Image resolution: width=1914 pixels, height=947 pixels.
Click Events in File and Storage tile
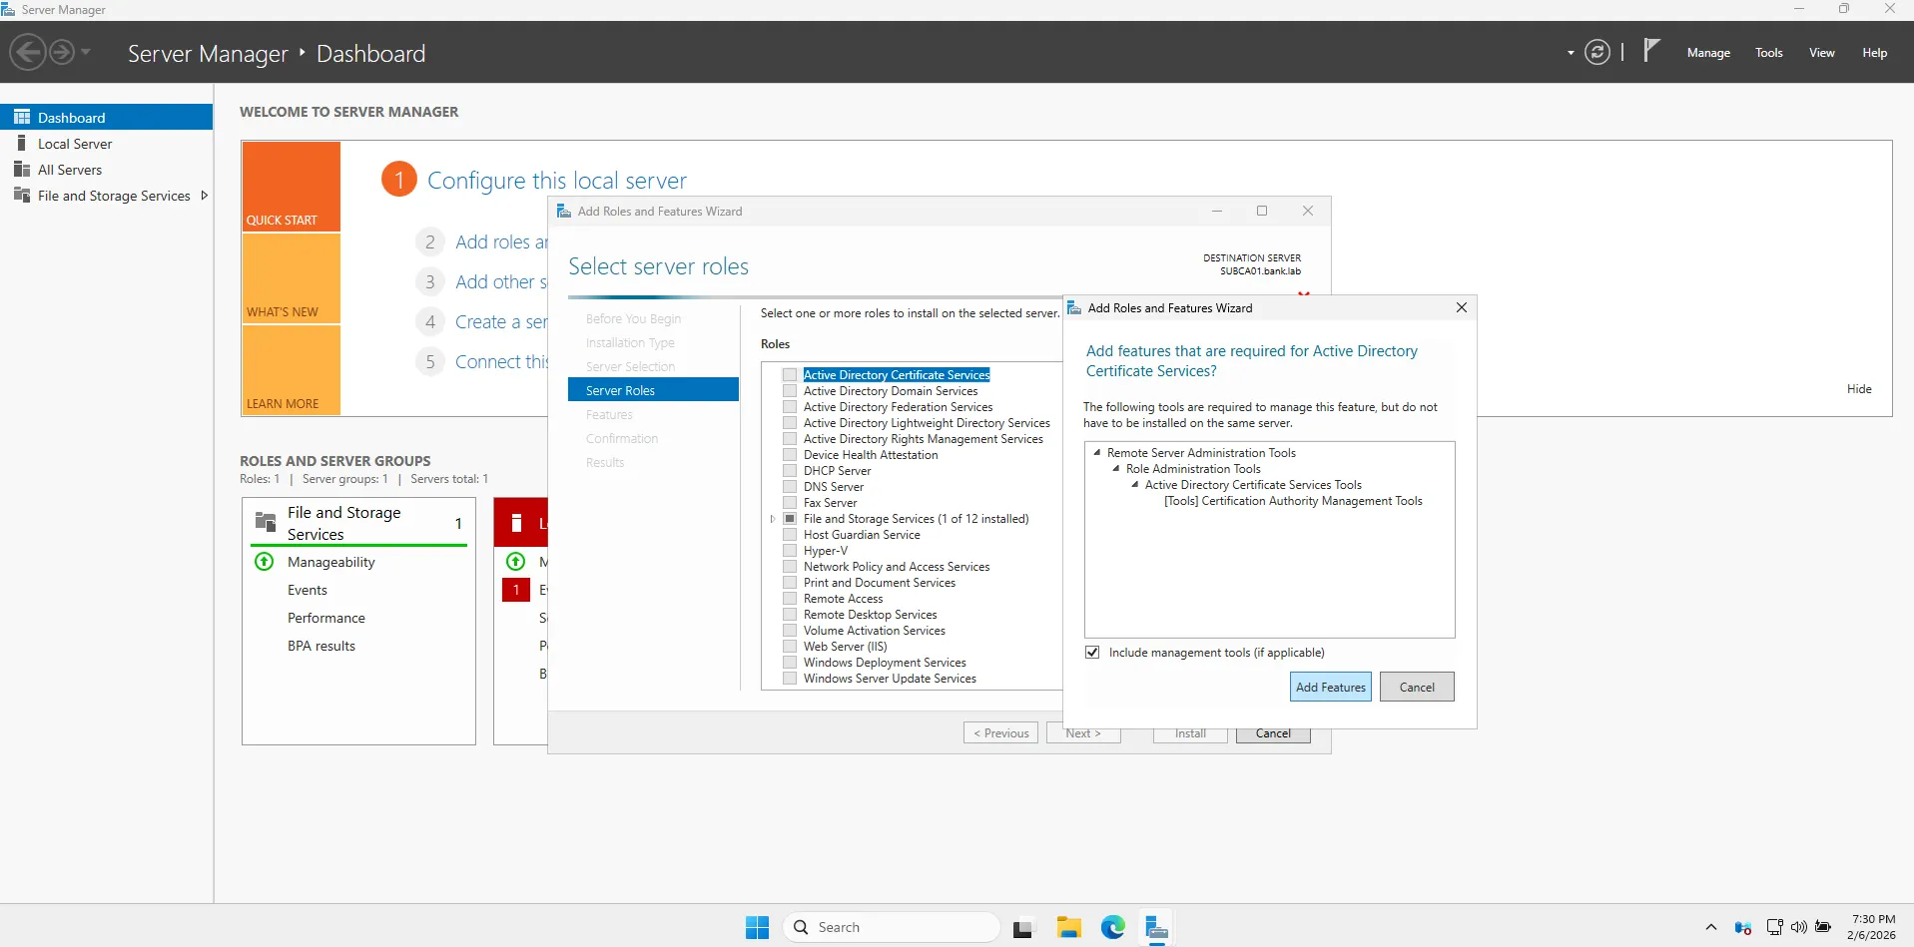click(x=308, y=590)
